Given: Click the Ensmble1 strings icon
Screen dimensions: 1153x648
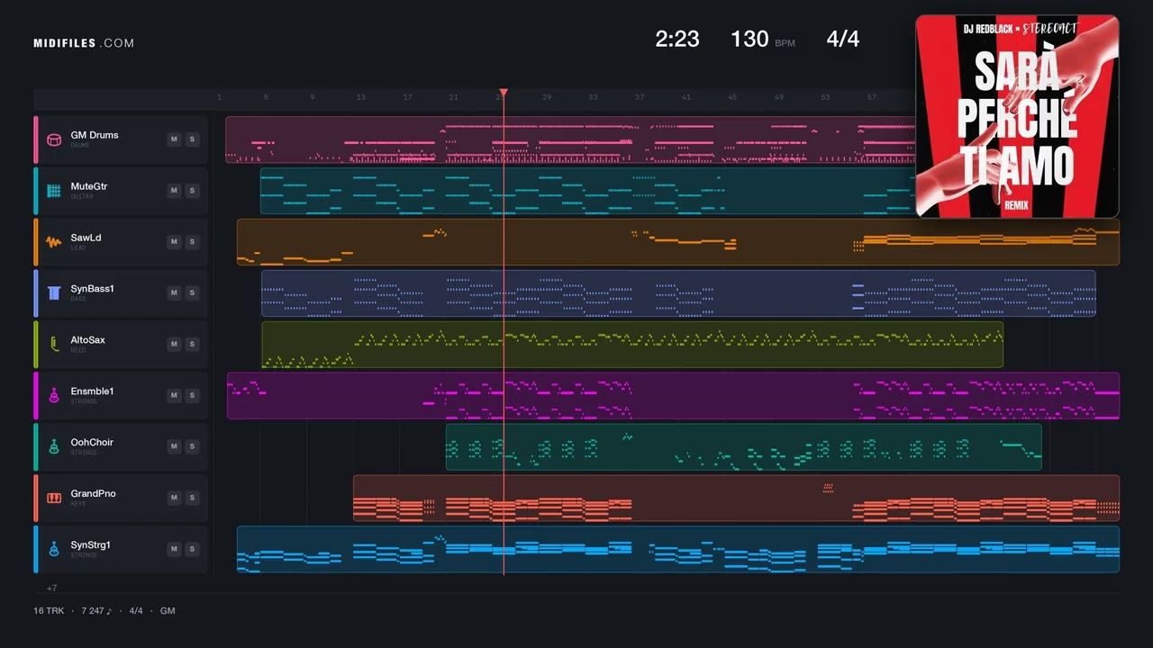Looking at the screenshot, I should (x=54, y=396).
